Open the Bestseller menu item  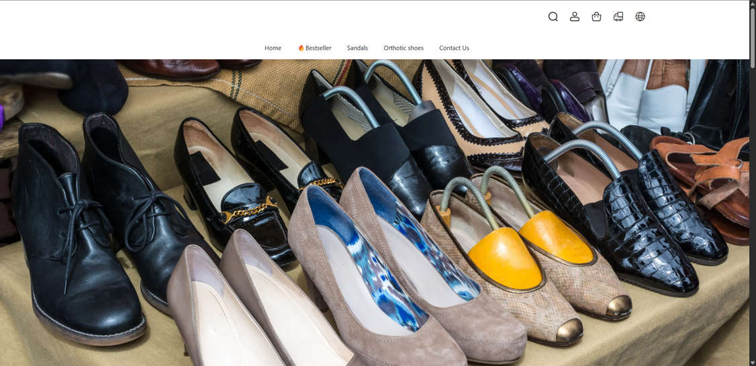click(315, 48)
